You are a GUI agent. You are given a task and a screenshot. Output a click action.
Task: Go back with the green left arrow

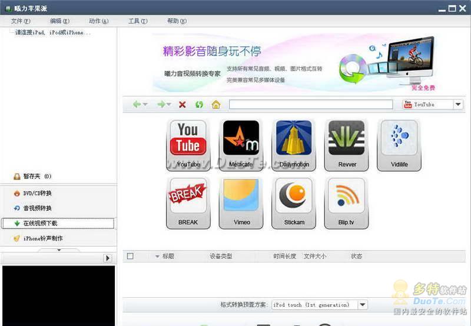pyautogui.click(x=137, y=105)
